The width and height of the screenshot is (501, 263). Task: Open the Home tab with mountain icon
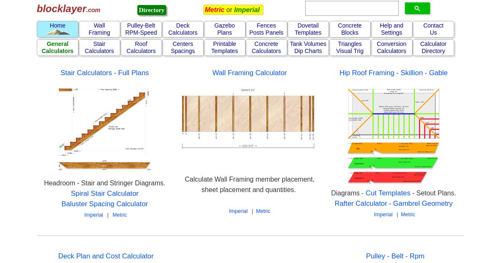coord(58,29)
